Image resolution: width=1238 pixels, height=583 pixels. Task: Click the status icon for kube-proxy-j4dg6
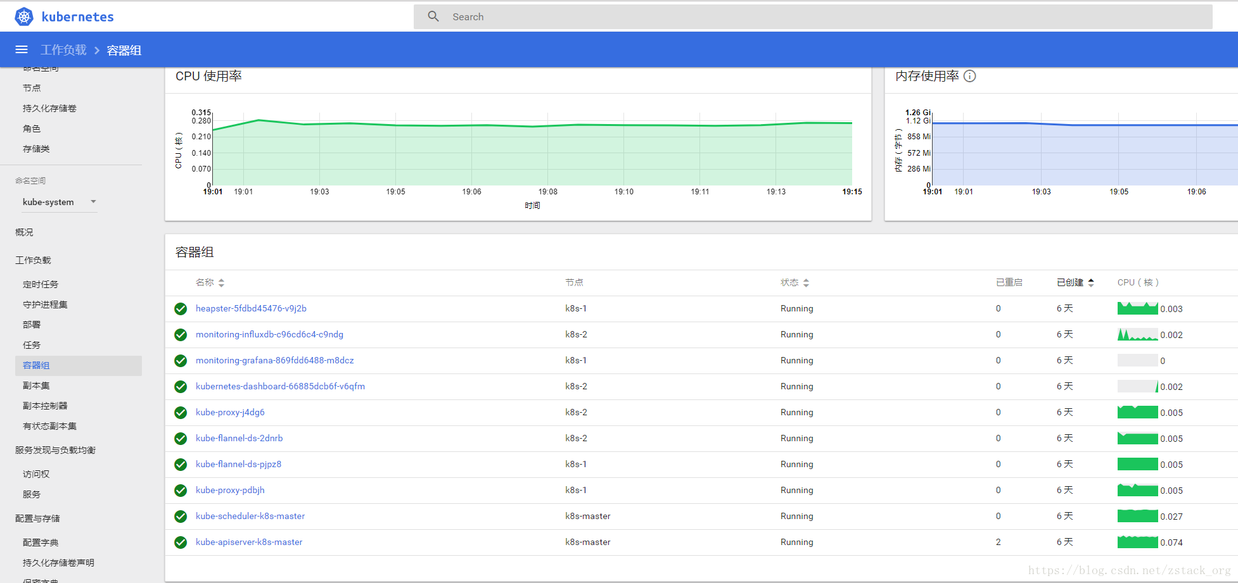click(x=181, y=413)
